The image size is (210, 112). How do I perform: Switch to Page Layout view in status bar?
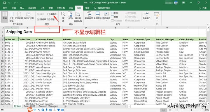click(x=170, y=110)
